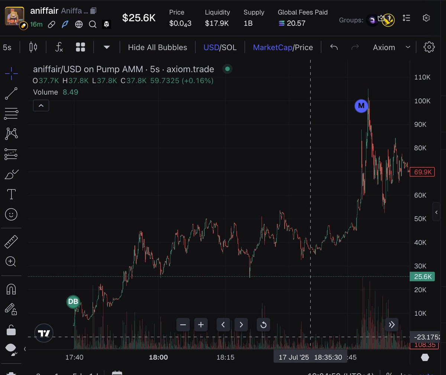Copy the aniffair token address
Image resolution: width=446 pixels, height=375 pixels.
pyautogui.click(x=93, y=11)
